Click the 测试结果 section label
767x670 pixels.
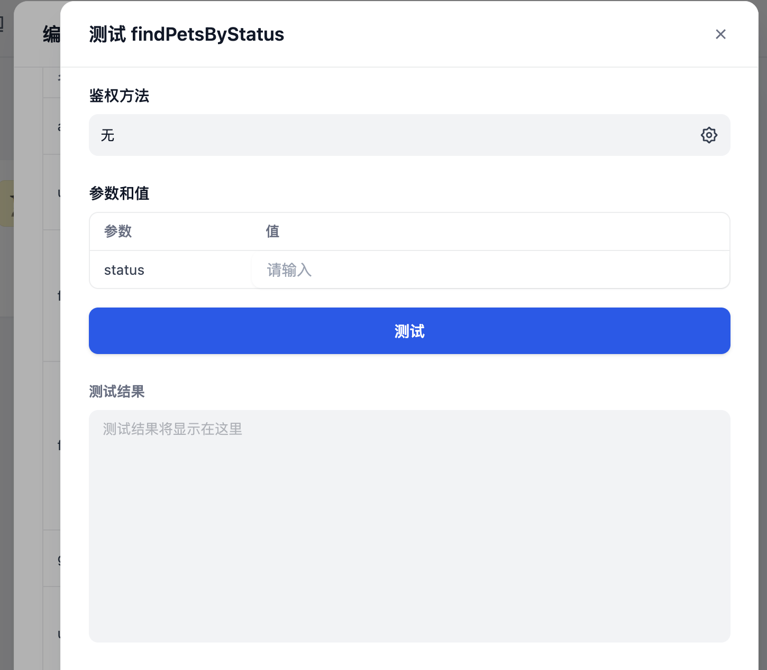[x=117, y=392]
